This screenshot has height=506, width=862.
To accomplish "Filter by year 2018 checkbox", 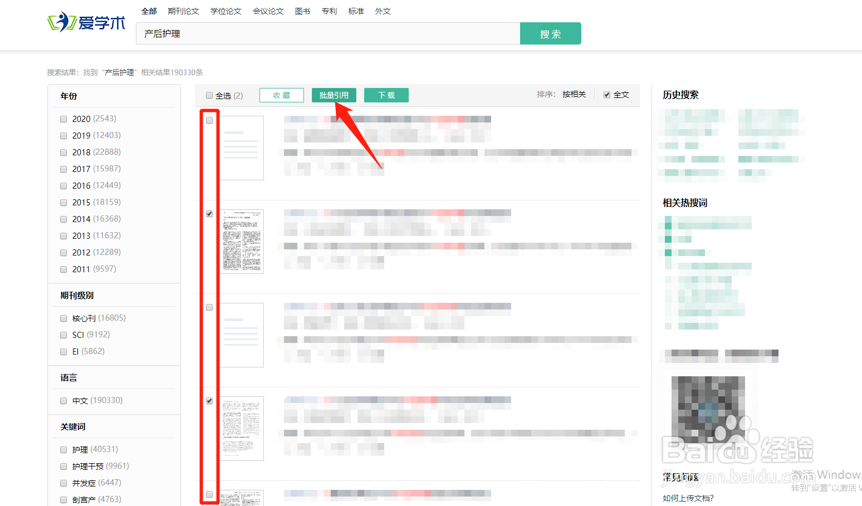I will [63, 153].
